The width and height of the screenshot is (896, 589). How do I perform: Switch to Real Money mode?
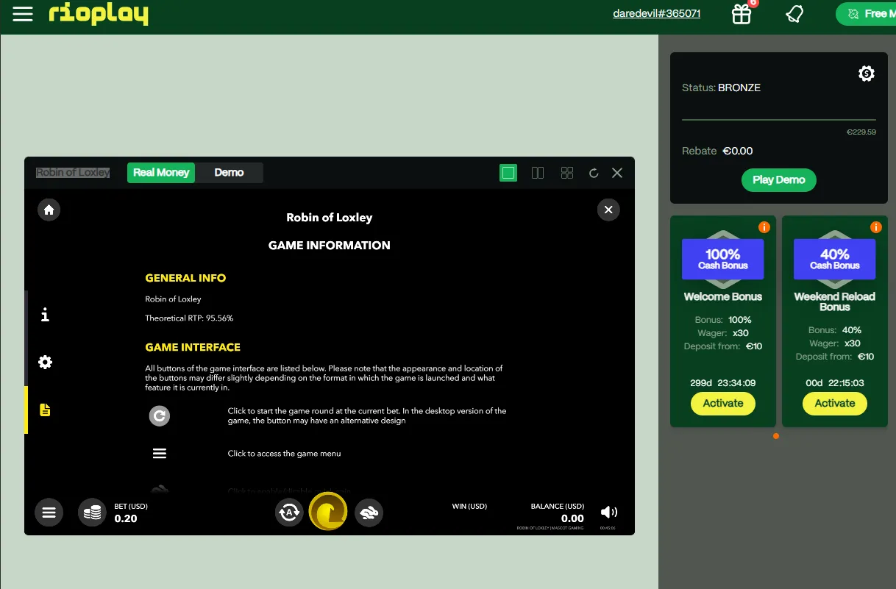tap(161, 173)
